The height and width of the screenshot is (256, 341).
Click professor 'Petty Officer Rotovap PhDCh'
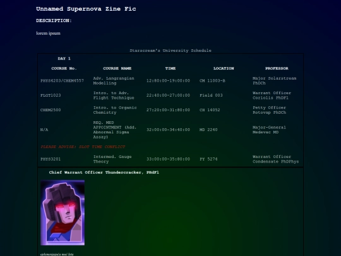(x=270, y=110)
